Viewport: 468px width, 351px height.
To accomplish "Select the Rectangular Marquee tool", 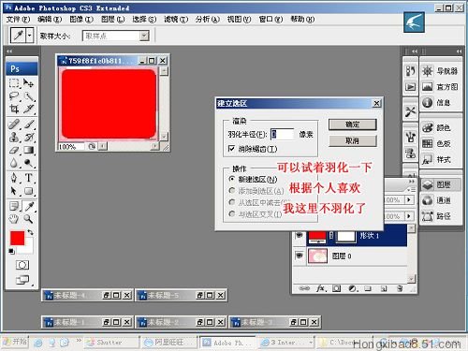I will 14,83.
